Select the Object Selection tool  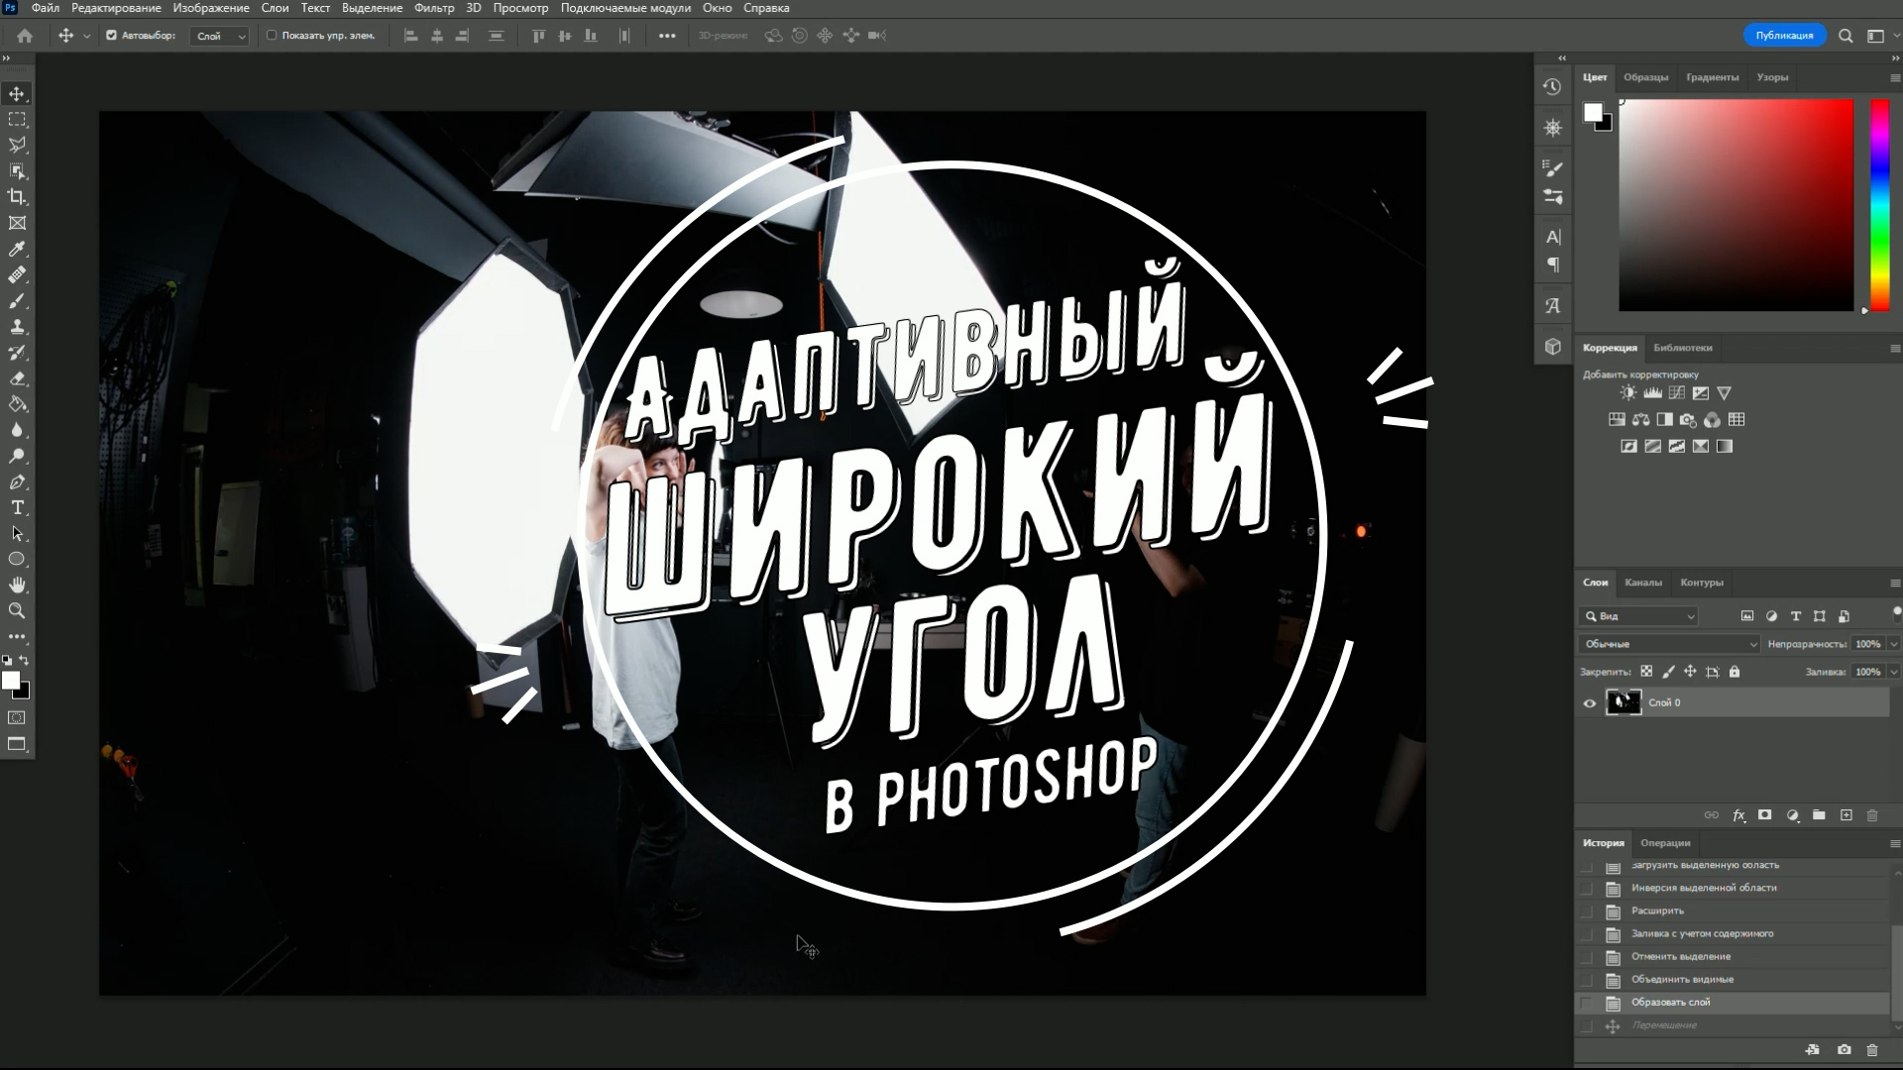point(17,171)
